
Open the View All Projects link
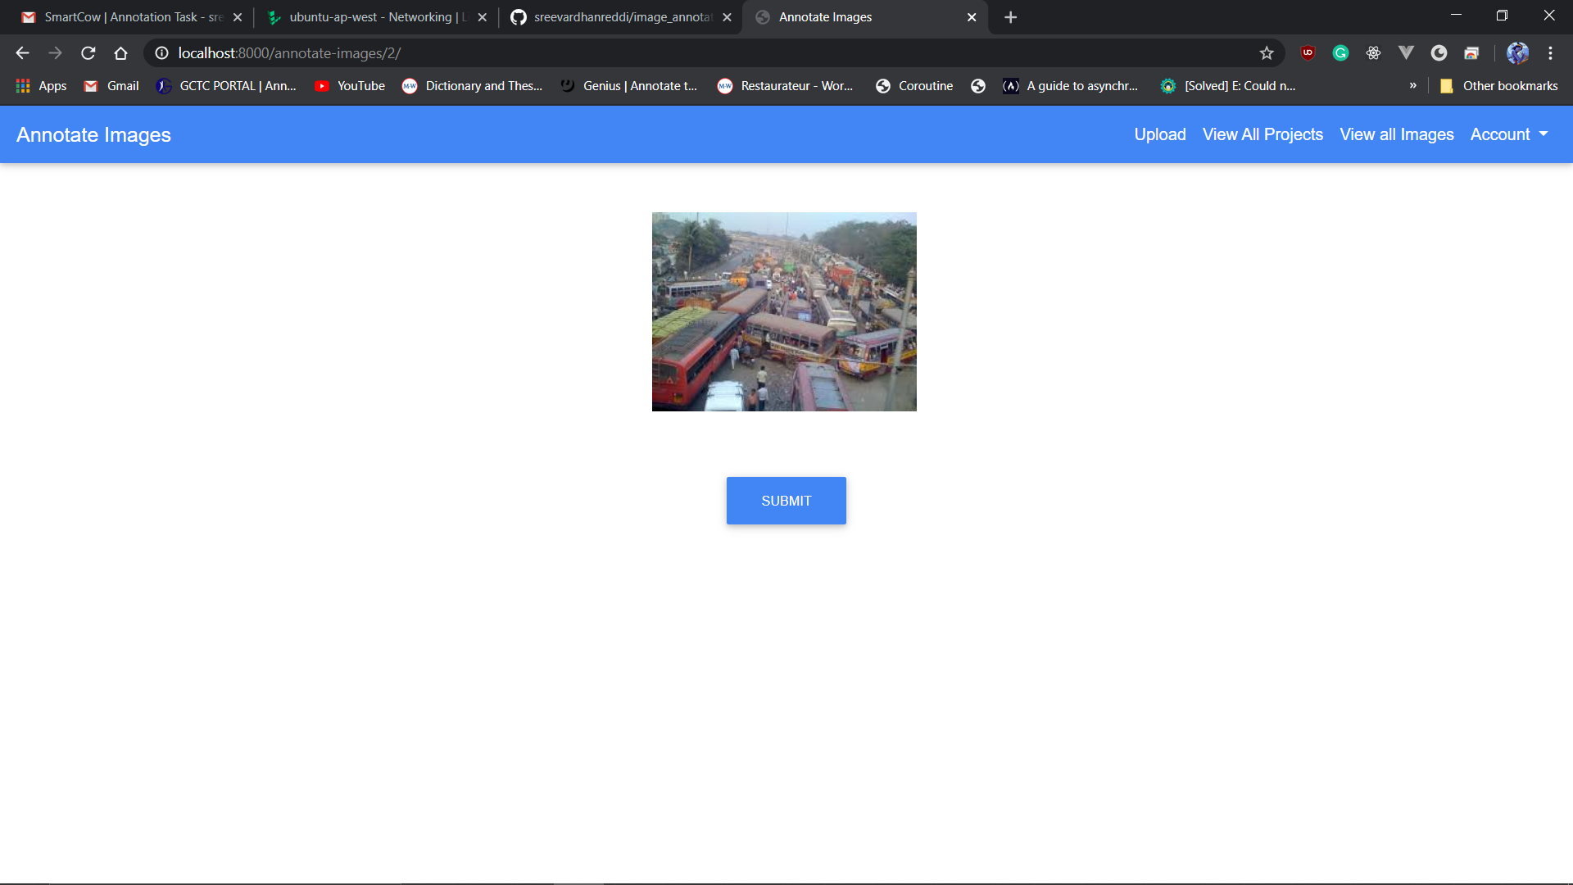click(x=1262, y=134)
